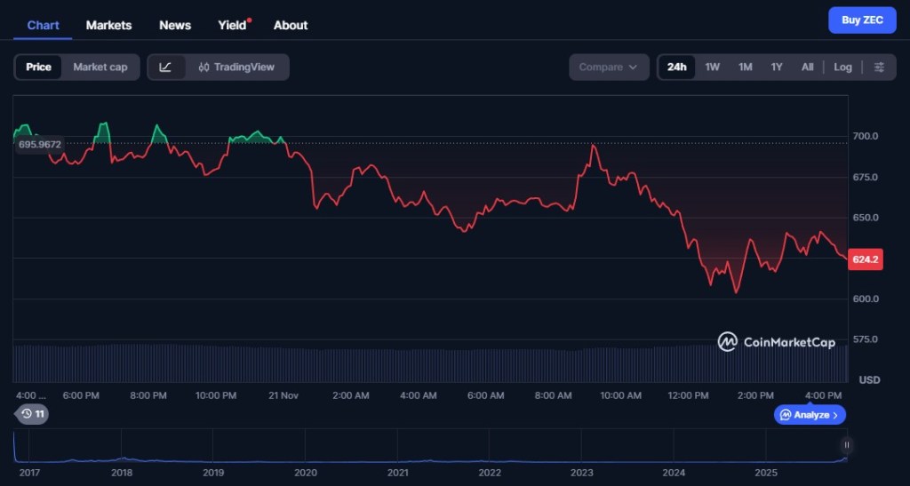Open the News tab

[175, 25]
